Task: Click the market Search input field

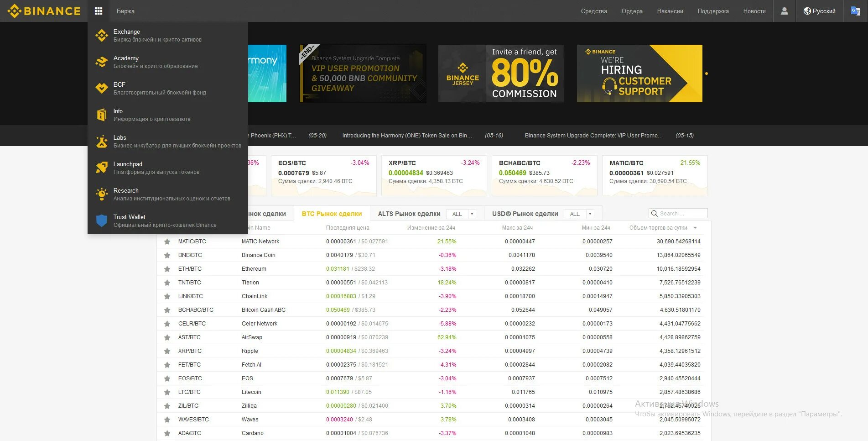Action: pos(678,214)
